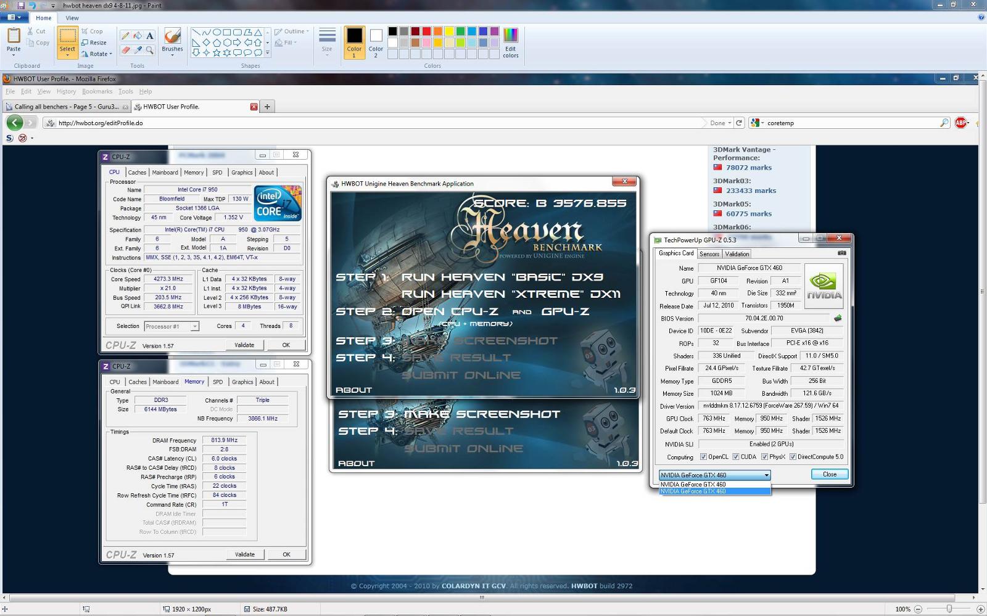Open the Customize Quick Access Toolbar arrow
This screenshot has height=616, width=987.
(x=53, y=5)
